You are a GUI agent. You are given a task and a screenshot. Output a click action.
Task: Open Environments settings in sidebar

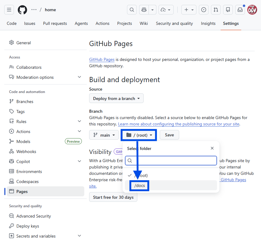(45, 171)
